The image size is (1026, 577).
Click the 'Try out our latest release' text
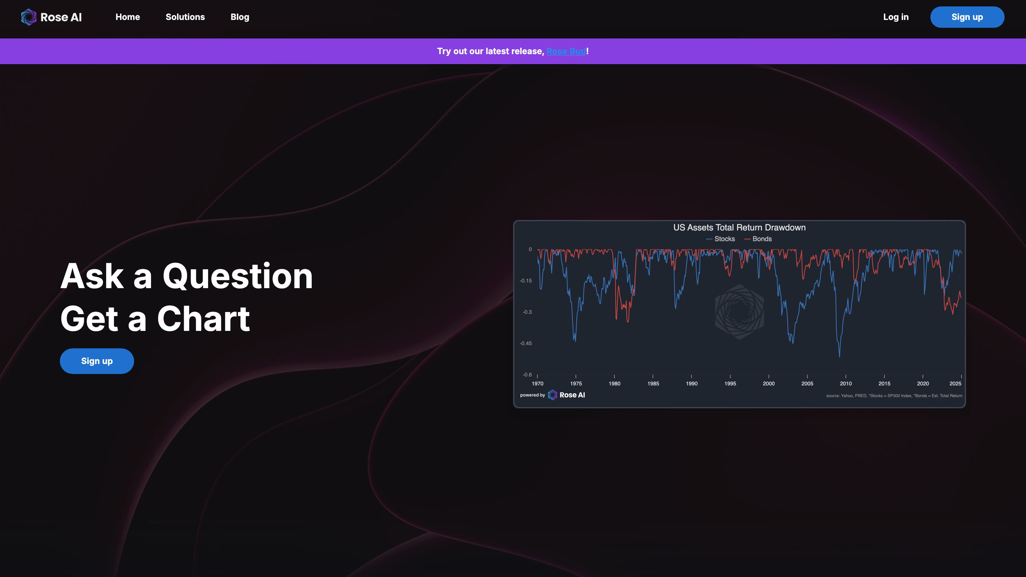tap(490, 51)
